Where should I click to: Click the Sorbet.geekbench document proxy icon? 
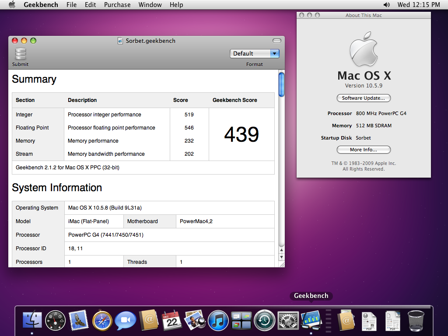click(121, 41)
